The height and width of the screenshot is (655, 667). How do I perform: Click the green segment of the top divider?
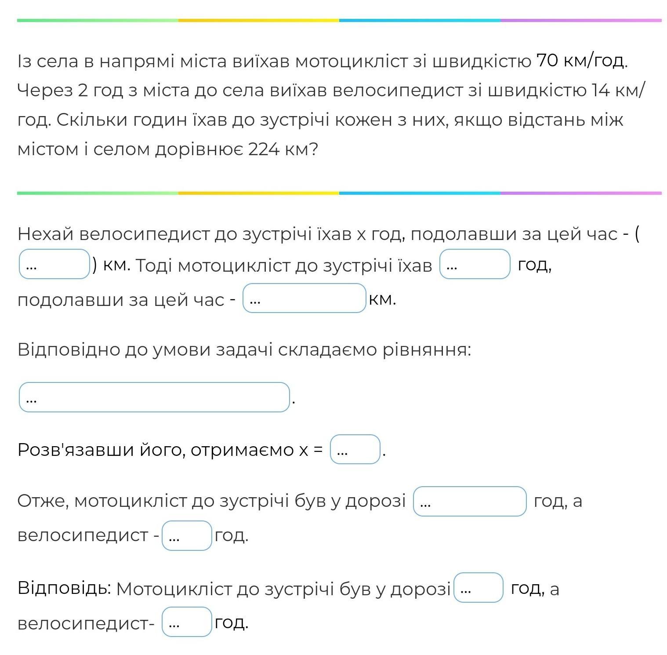point(98,20)
